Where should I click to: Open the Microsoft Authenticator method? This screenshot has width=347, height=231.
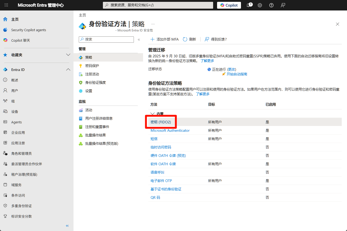point(170,130)
